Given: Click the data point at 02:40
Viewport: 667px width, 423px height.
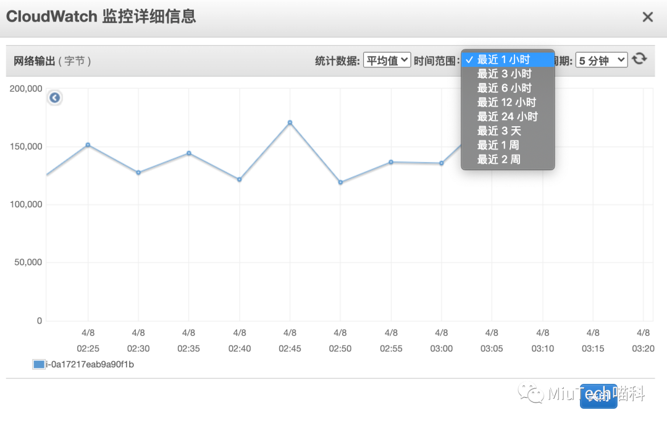Looking at the screenshot, I should pyautogui.click(x=240, y=180).
